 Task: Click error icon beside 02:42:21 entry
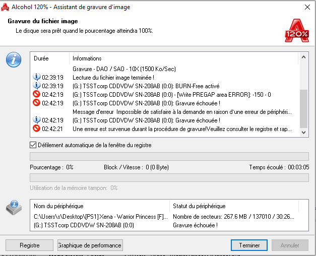point(36,129)
